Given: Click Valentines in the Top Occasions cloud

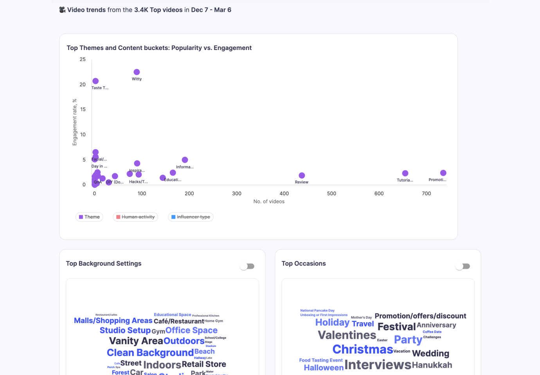Looking at the screenshot, I should pyautogui.click(x=347, y=335).
